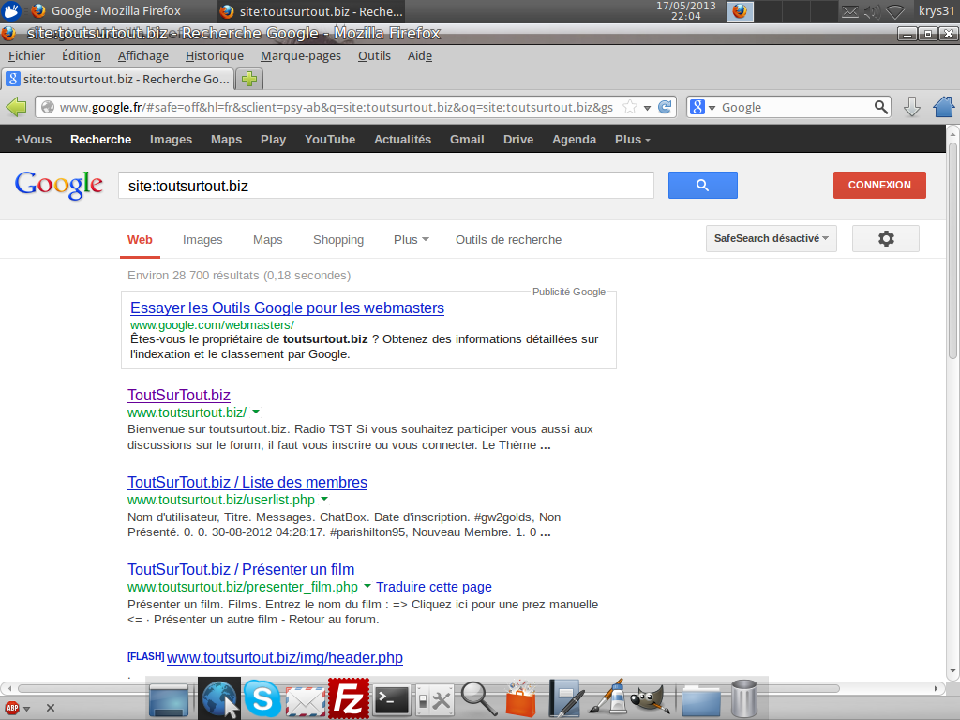Open the settings tools dock icon

[434, 699]
